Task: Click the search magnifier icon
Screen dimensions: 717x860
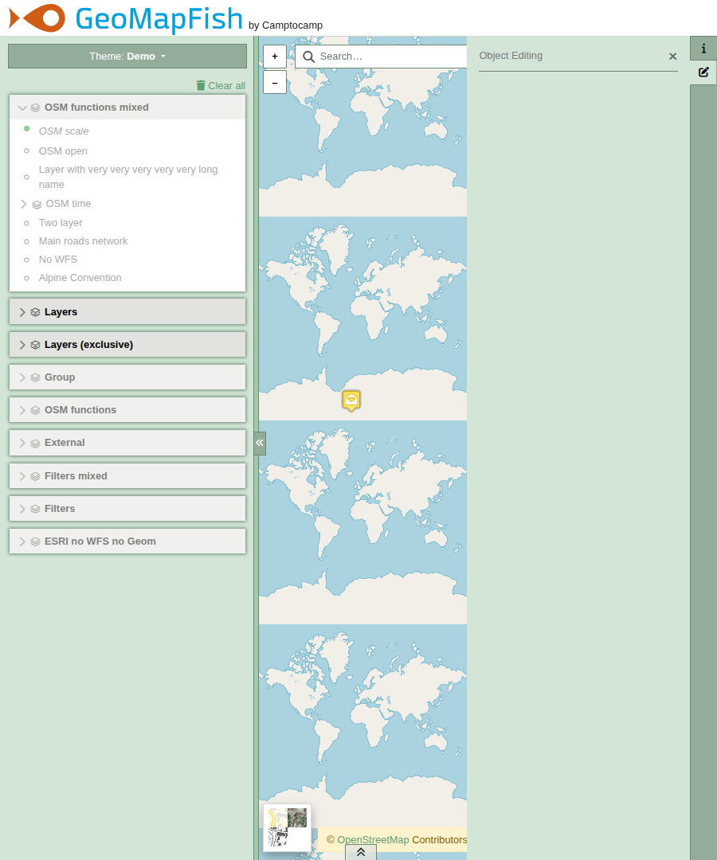Action: tap(309, 57)
